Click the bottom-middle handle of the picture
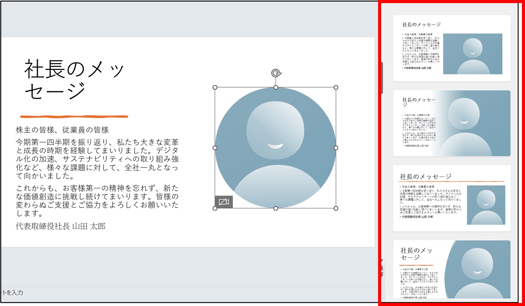Viewport: 525px width, 306px height. point(276,208)
